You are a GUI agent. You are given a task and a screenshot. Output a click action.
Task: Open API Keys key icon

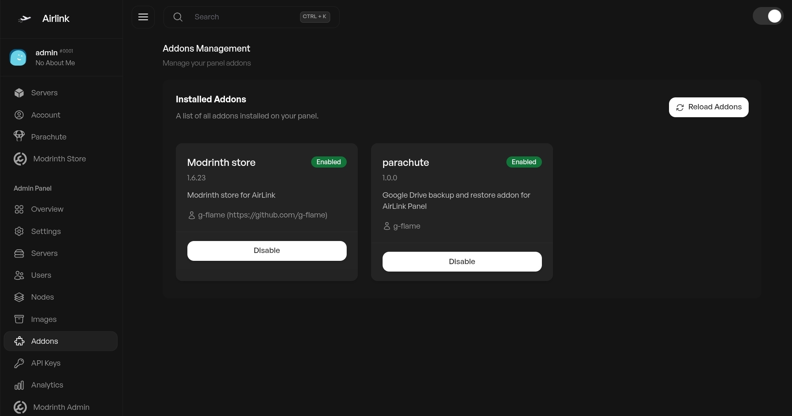(x=19, y=363)
